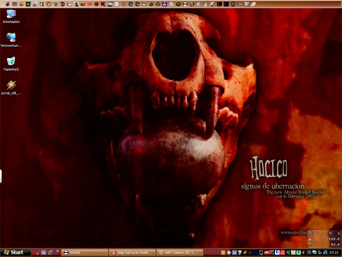Screen dimensions: 342x257
Task: Launch the Unreal Tournament shortcut icon
Action: [x=178, y=4]
